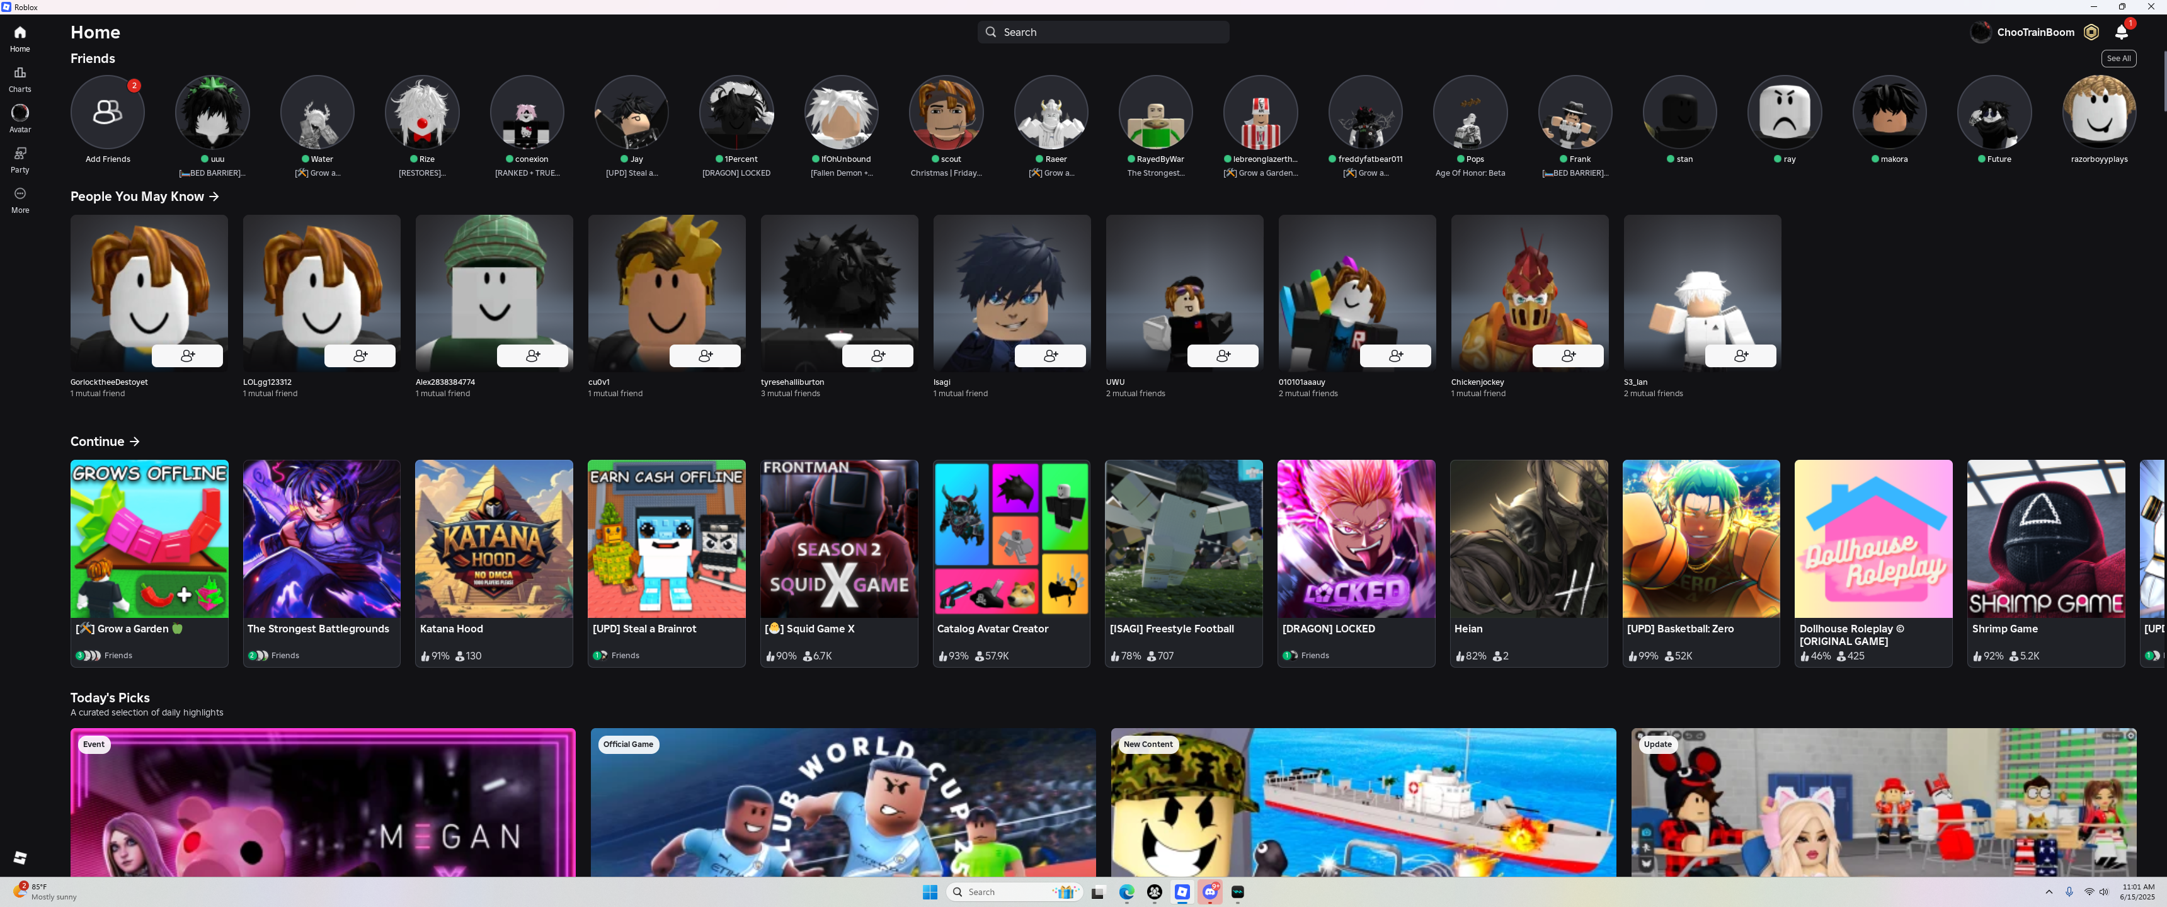Open the notifications bell icon
Image resolution: width=2167 pixels, height=907 pixels.
[x=2121, y=33]
